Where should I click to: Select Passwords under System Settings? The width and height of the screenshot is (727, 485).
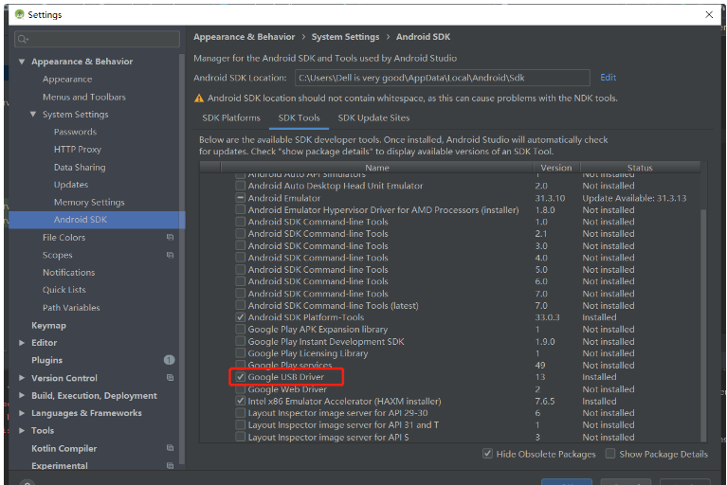click(x=75, y=132)
